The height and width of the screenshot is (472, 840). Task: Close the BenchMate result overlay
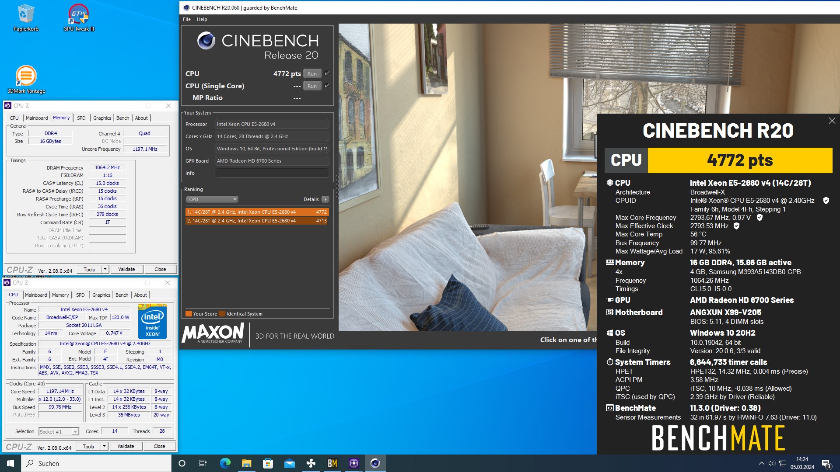(832, 121)
